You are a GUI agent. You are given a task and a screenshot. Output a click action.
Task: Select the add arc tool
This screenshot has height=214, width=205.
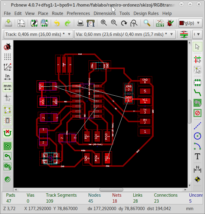(197, 146)
